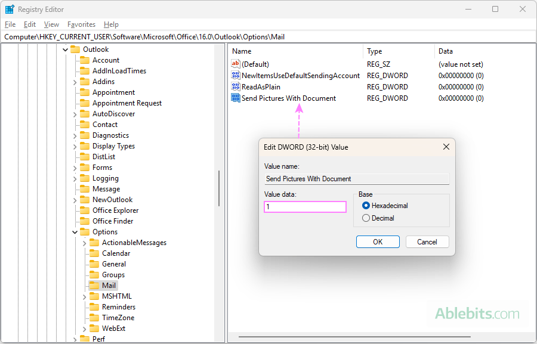
Task: Click the Message folder icon
Action: (x=85, y=189)
